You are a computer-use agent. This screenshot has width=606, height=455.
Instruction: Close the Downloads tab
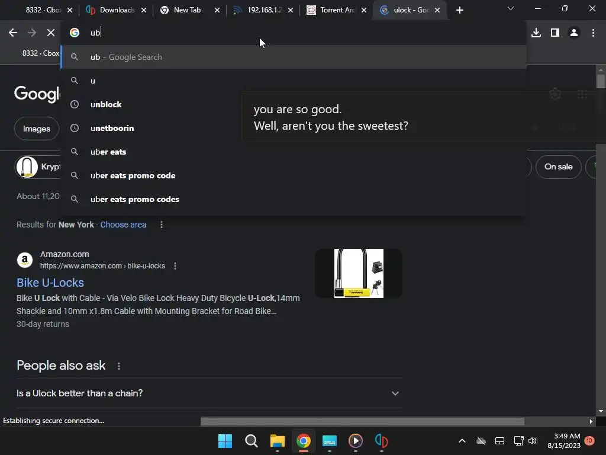(144, 10)
